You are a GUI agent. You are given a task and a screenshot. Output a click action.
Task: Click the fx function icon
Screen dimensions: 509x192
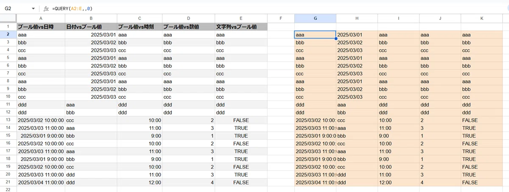click(46, 8)
